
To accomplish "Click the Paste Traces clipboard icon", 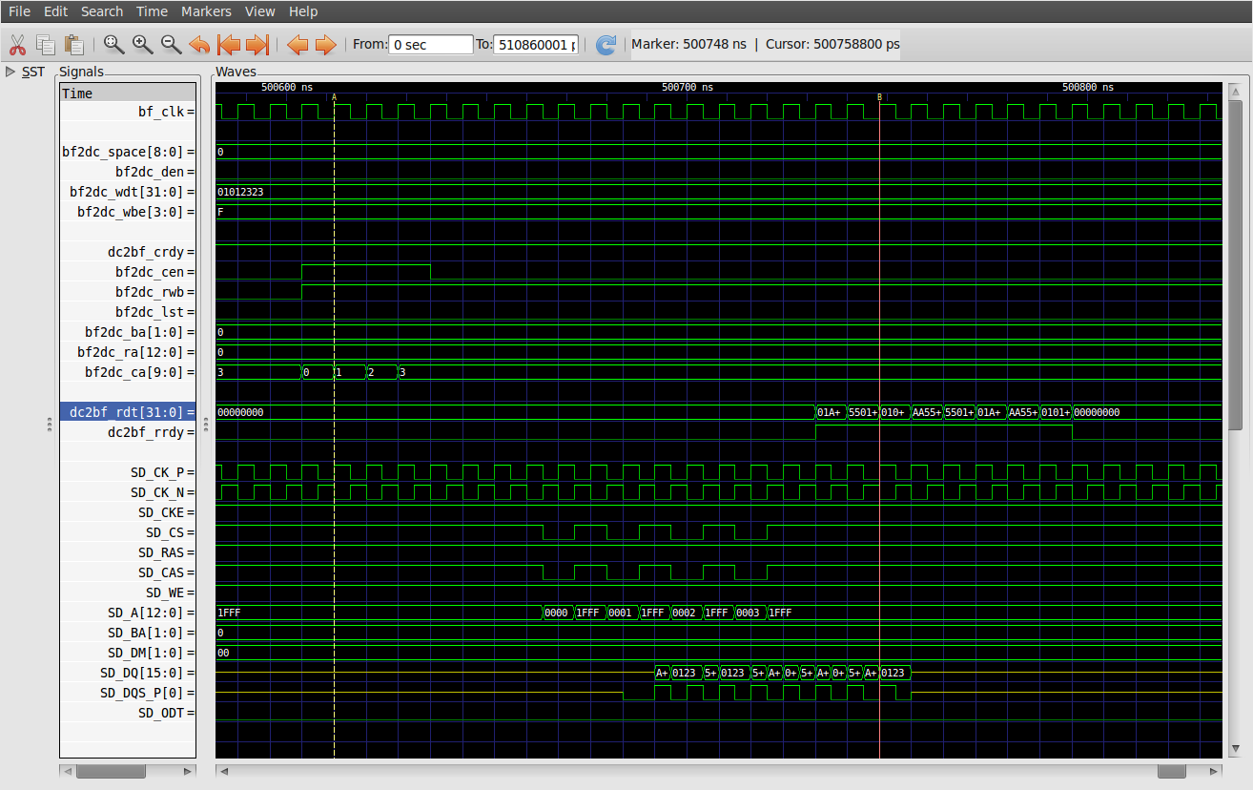I will click(x=73, y=44).
